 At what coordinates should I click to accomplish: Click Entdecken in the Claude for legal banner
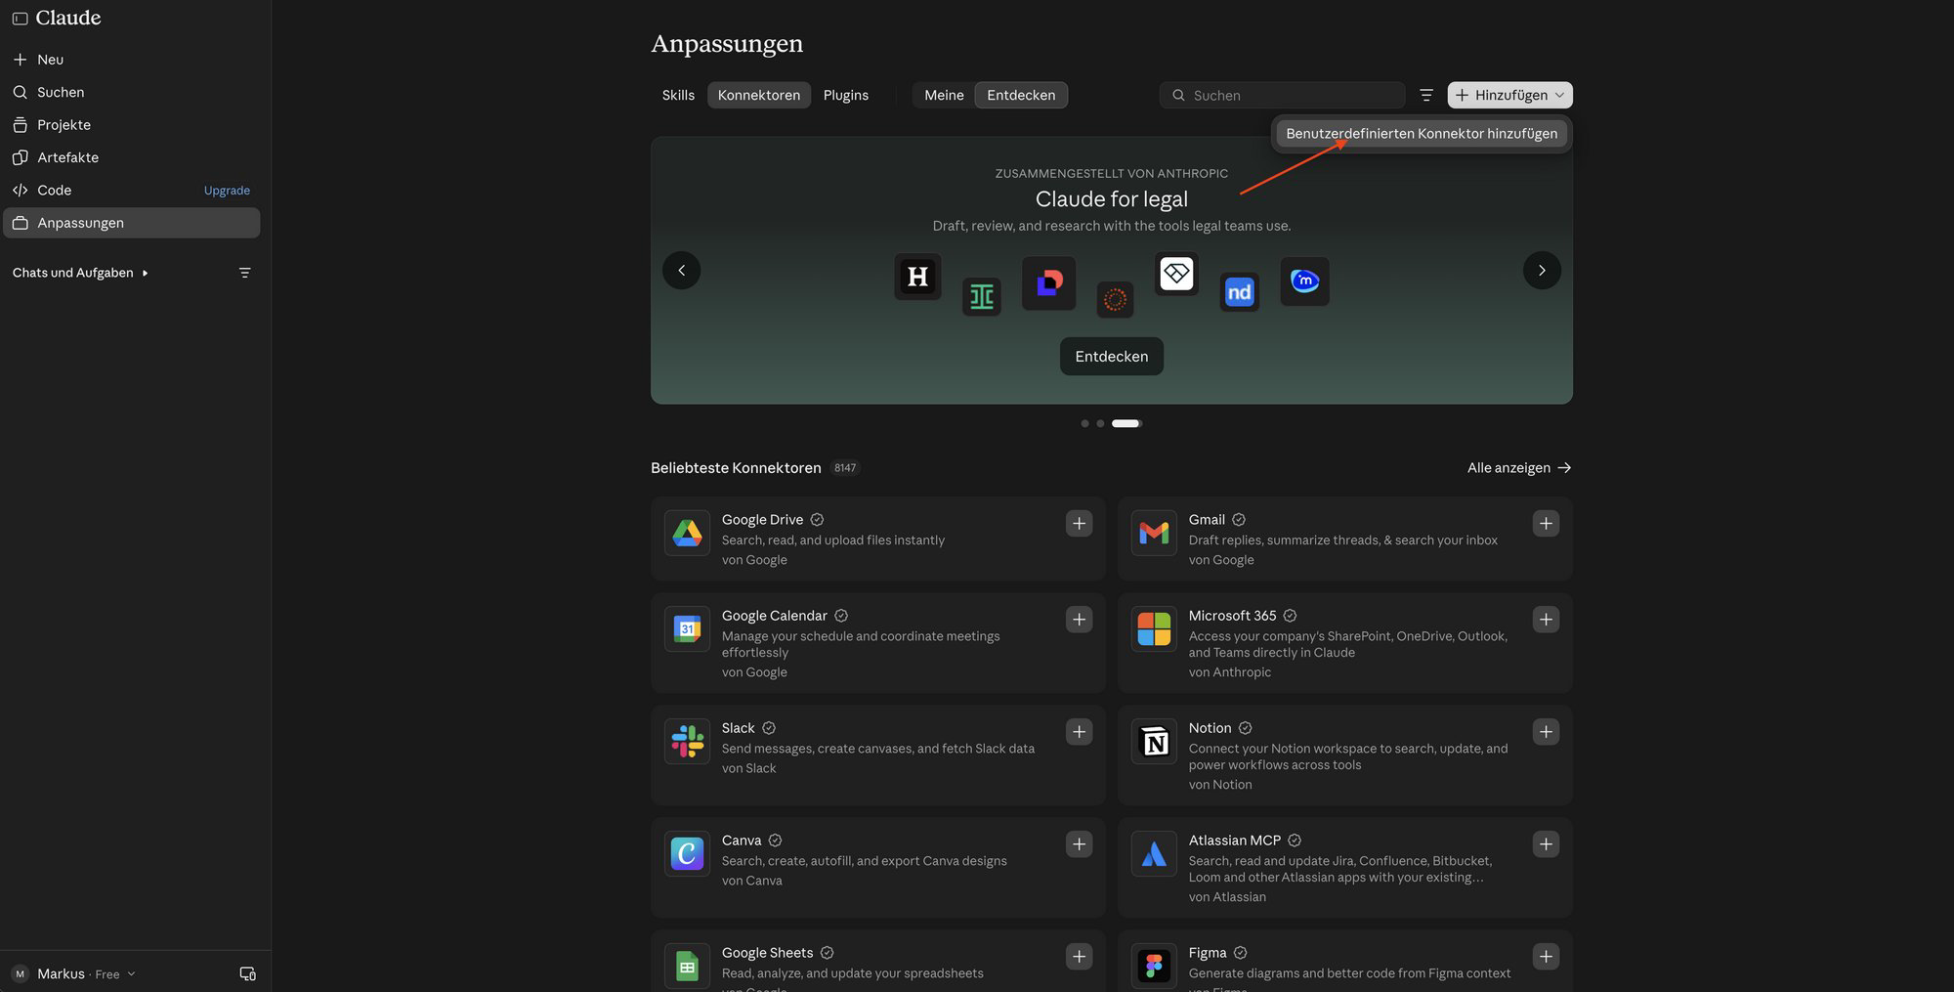pyautogui.click(x=1112, y=357)
